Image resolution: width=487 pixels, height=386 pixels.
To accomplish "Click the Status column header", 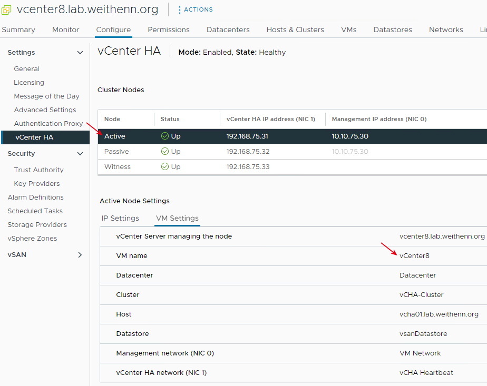I will [x=170, y=119].
